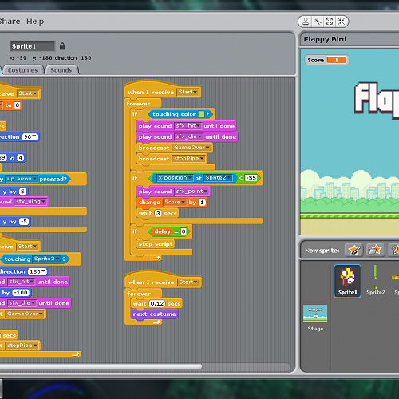Viewport: 399px width, 399px height.
Task: Open Score variable dropdown in change block
Action: coord(174,202)
